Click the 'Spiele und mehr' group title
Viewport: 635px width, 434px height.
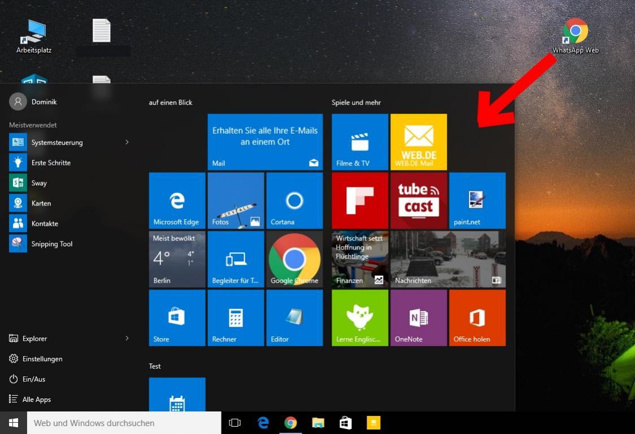tap(356, 103)
